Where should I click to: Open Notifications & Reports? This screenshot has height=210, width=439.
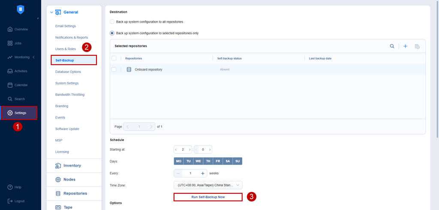tap(72, 37)
